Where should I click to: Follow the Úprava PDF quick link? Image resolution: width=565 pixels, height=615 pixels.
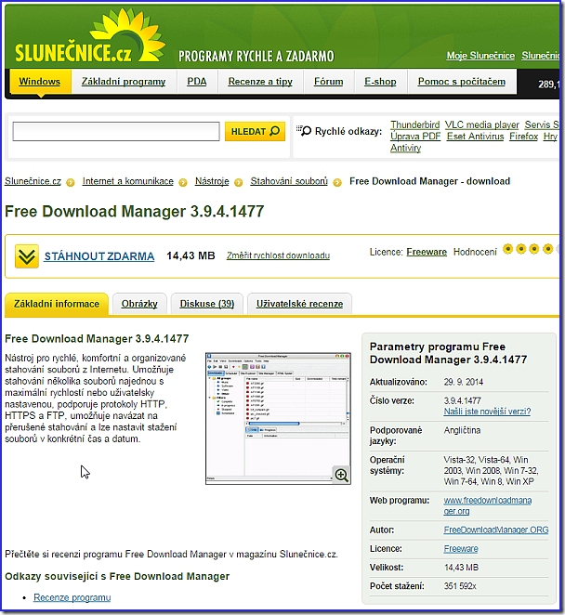point(415,137)
